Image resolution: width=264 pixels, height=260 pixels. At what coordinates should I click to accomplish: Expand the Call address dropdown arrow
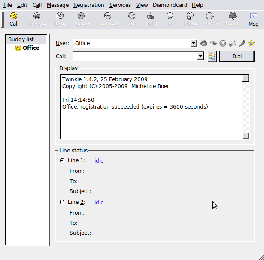coord(200,57)
